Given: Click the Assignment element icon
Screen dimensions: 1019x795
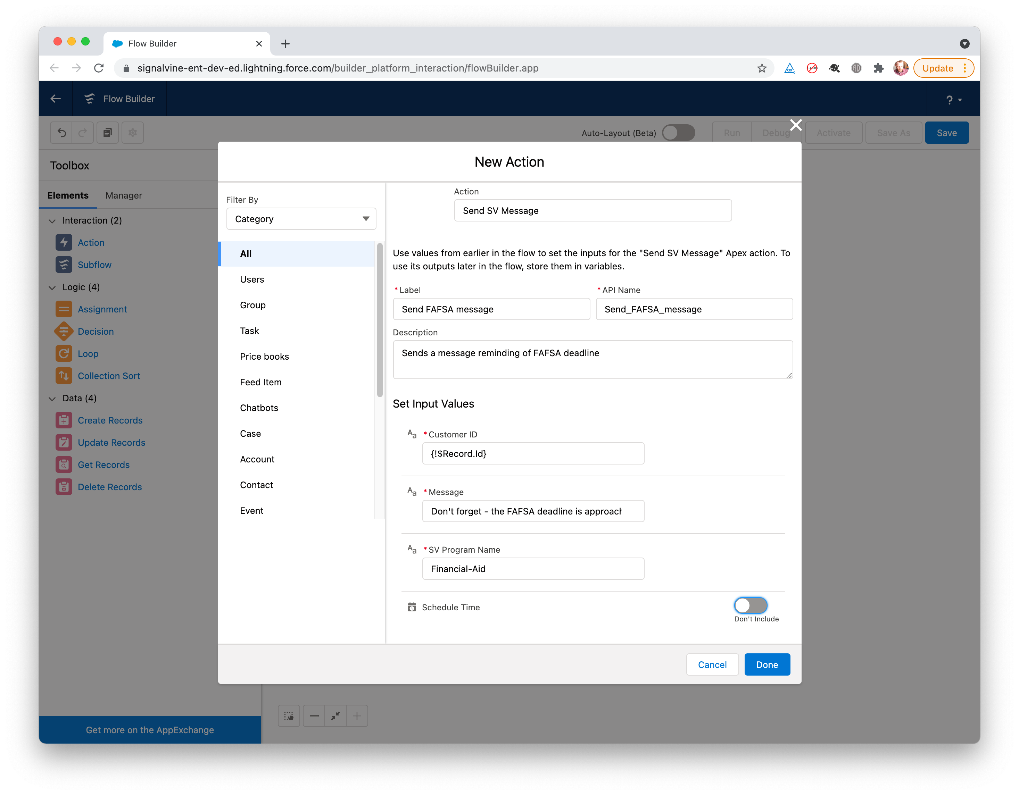Looking at the screenshot, I should pos(64,309).
